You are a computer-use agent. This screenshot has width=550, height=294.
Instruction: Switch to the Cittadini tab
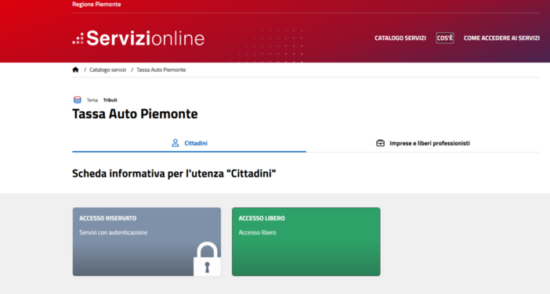189,143
